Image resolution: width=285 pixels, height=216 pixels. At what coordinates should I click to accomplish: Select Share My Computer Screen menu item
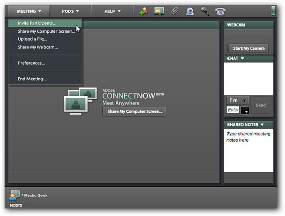click(45, 31)
